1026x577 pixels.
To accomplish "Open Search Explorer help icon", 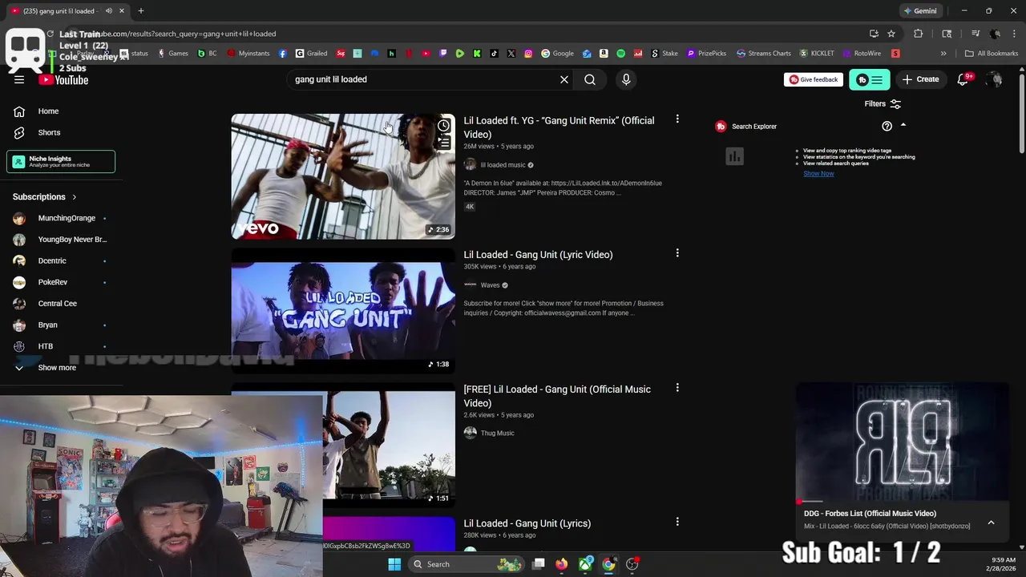I will pos(887,126).
